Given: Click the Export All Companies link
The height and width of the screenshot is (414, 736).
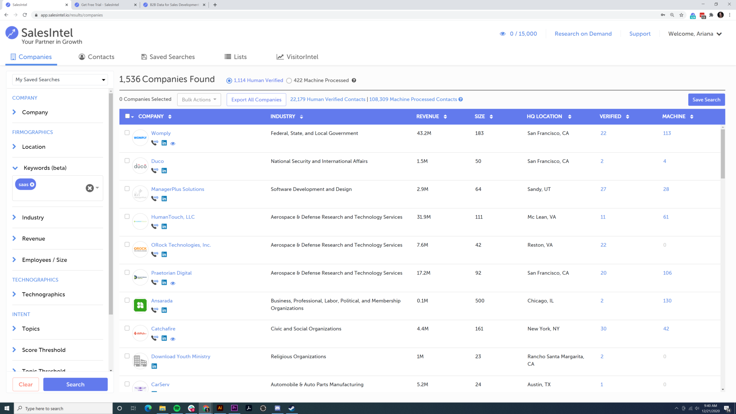Looking at the screenshot, I should (x=256, y=100).
